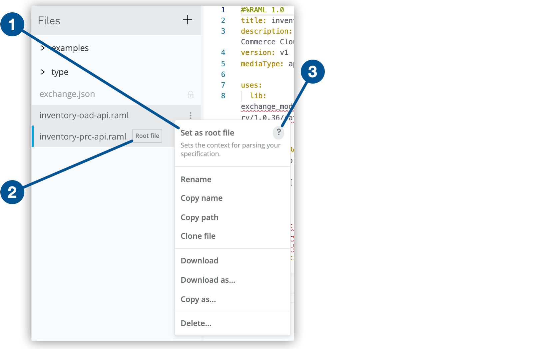Viewport: 533px width, 349px height.
Task: Expand the examples folder
Action: (x=43, y=48)
